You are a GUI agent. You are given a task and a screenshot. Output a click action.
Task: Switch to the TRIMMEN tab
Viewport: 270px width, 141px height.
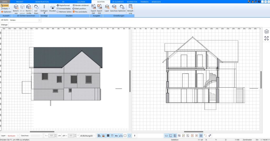click(x=144, y=2)
